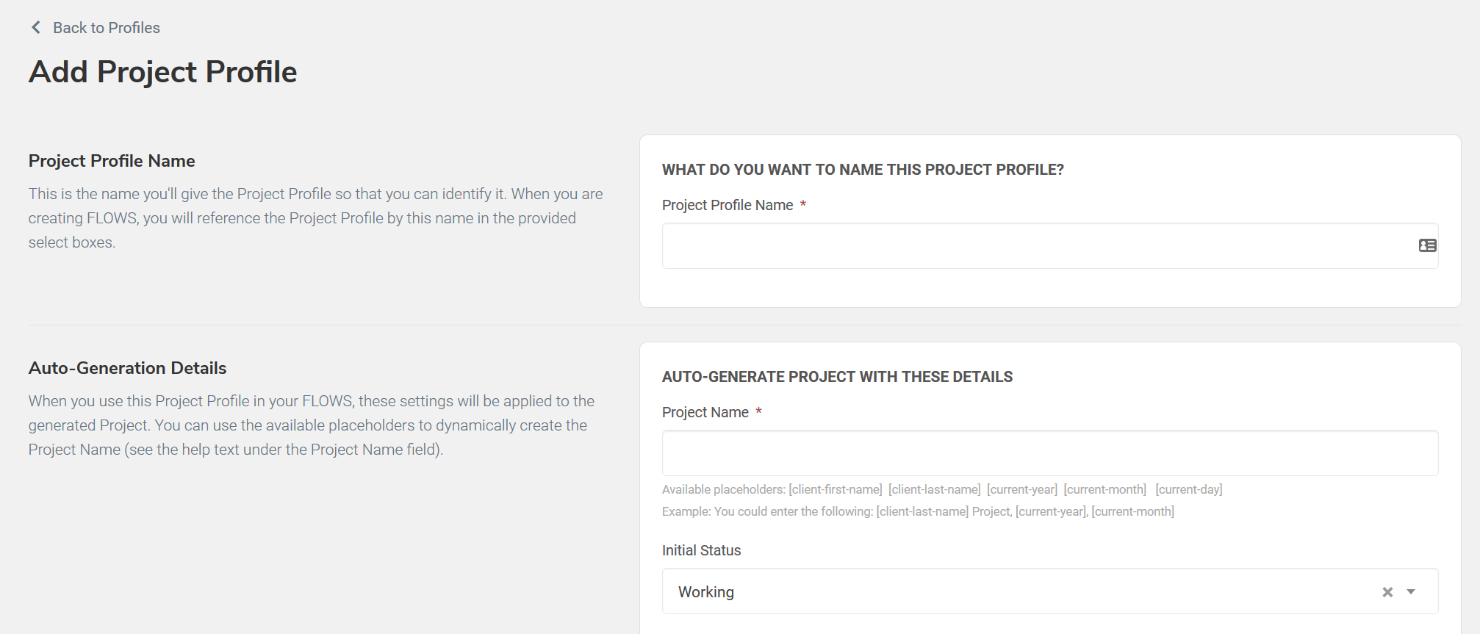
Task: Click the Initial Status field label
Action: pyautogui.click(x=701, y=551)
